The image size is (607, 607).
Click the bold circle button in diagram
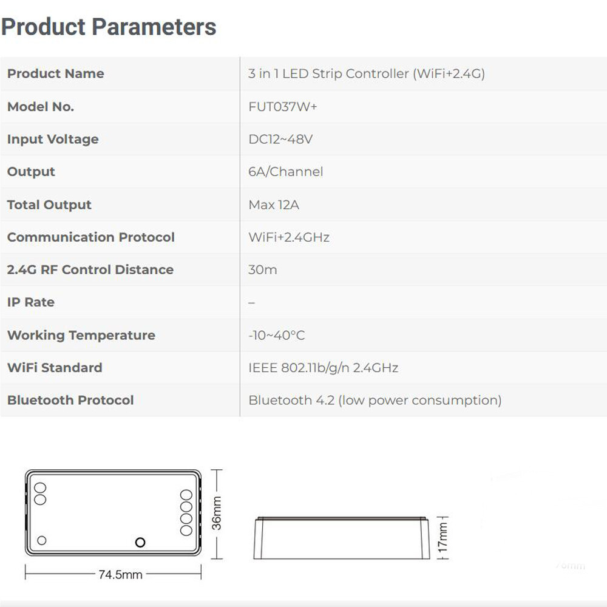click(141, 542)
